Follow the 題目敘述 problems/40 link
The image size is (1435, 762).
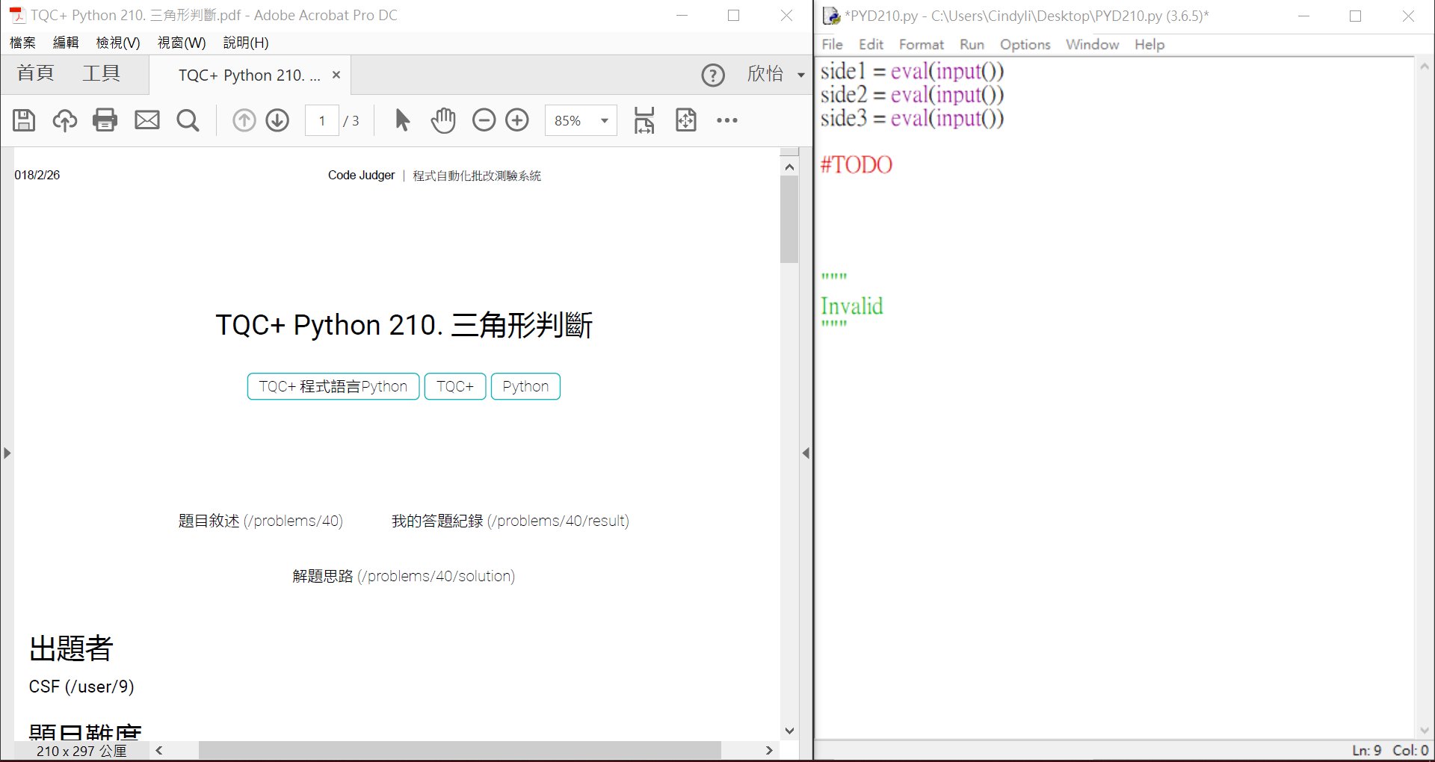[260, 521]
